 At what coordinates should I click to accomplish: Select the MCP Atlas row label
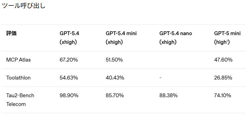[x=18, y=60]
